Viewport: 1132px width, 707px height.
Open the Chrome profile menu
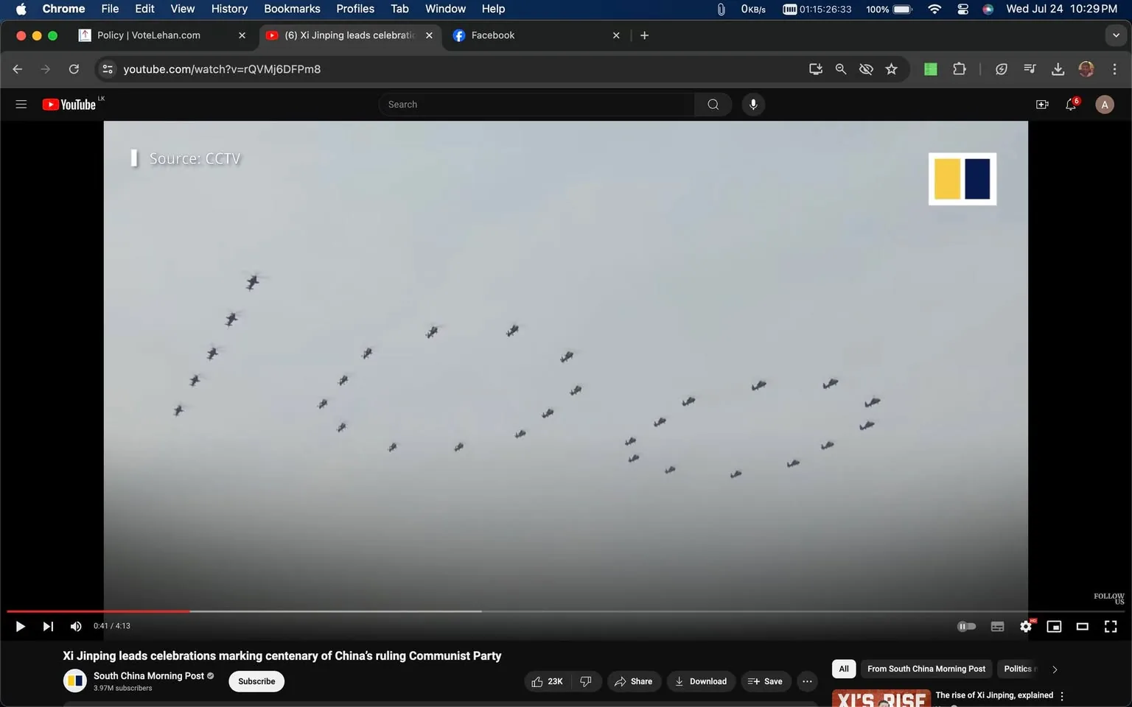1086,68
